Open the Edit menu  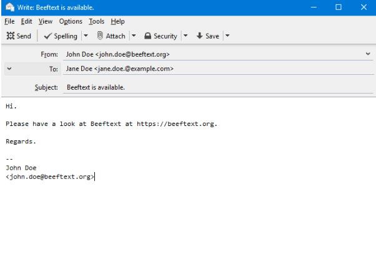point(26,22)
